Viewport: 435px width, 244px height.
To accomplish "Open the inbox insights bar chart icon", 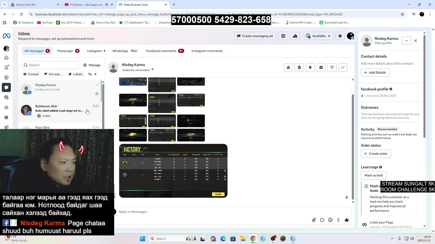I will click(x=295, y=36).
